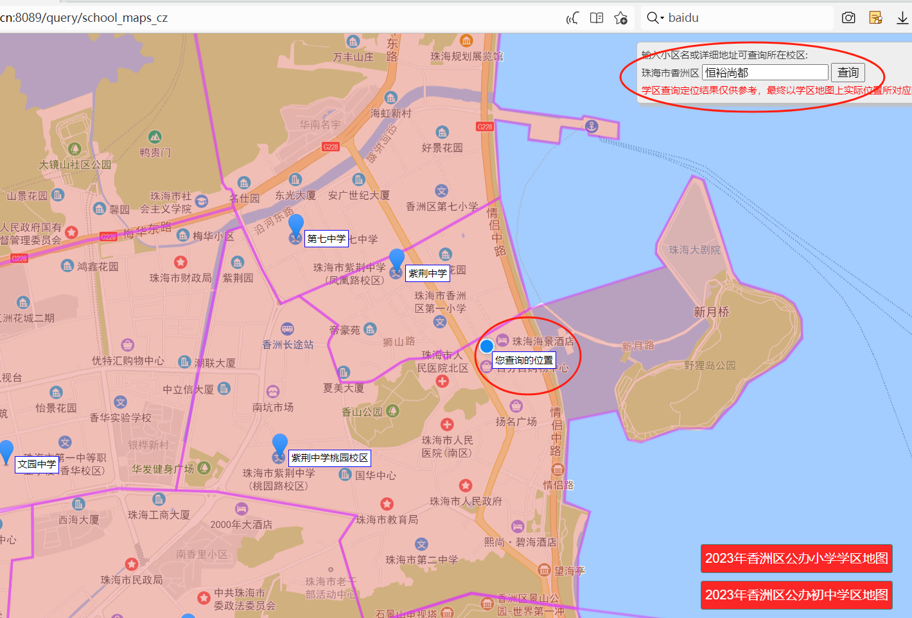Click the screenshot camera icon in browser toolbar
The height and width of the screenshot is (618, 912).
tap(848, 17)
